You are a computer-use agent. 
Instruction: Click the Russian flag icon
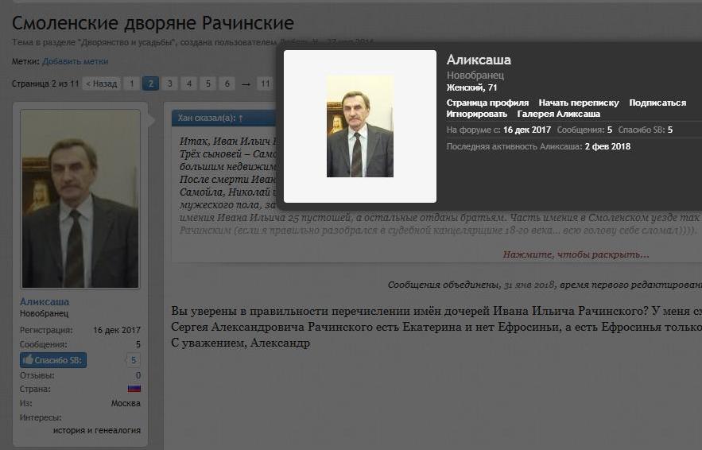(134, 389)
